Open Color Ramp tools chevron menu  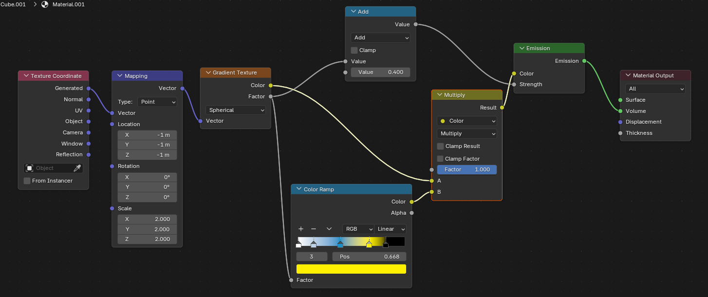tap(329, 229)
